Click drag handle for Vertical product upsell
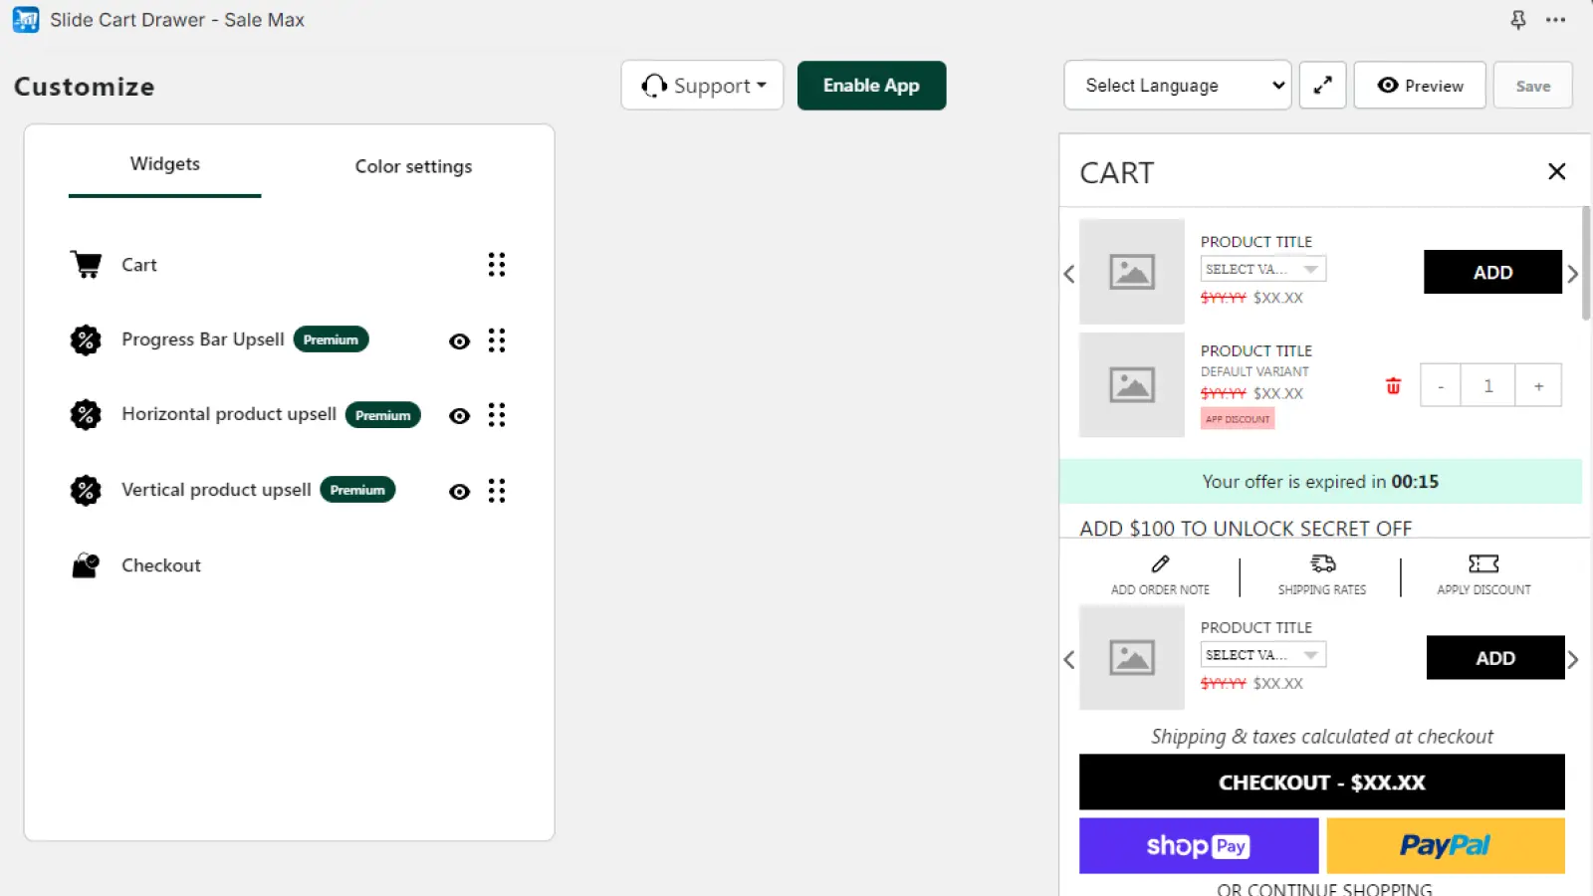The image size is (1593, 896). coord(497,491)
